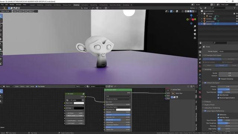The width and height of the screenshot is (238, 134).
Task: Toggle X-ray mode icon
Action: 183,11
